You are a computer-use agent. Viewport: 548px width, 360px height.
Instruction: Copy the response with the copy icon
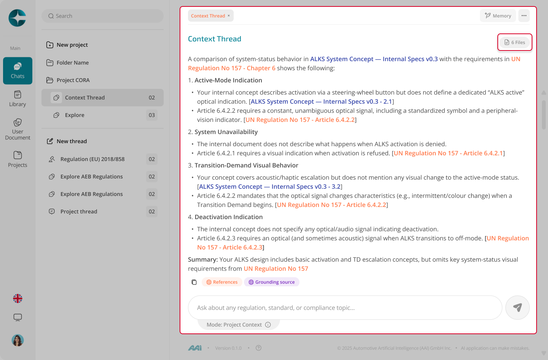pyautogui.click(x=194, y=282)
